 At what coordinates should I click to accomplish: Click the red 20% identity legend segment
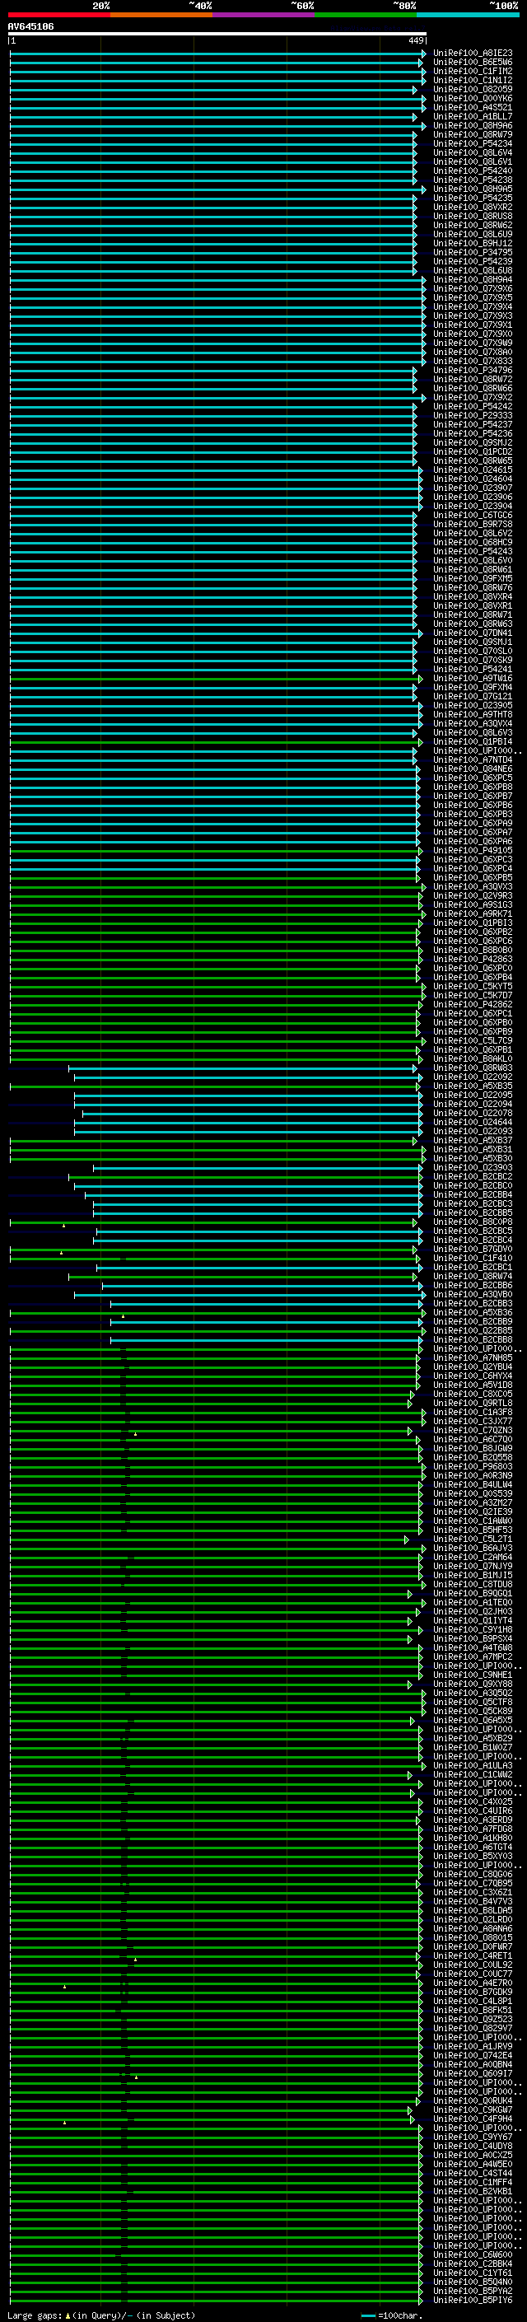[58, 15]
